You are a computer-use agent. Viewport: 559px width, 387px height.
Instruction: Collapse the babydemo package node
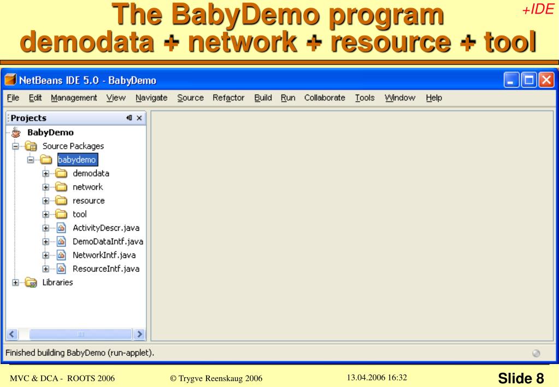click(x=31, y=160)
